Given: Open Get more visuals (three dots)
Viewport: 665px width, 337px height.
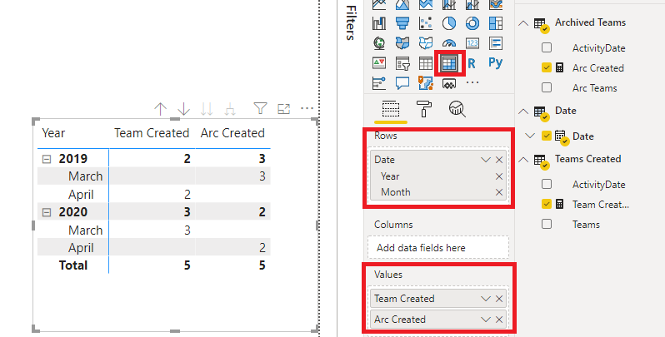Looking at the screenshot, I should [x=472, y=83].
